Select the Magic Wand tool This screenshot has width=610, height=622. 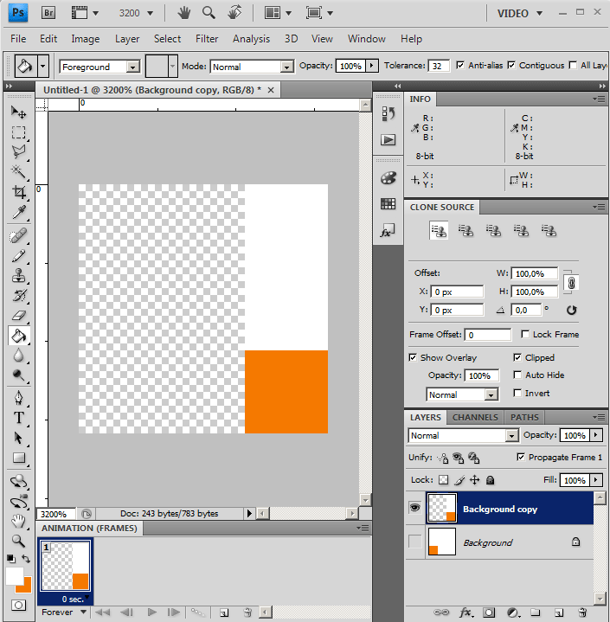tap(18, 172)
